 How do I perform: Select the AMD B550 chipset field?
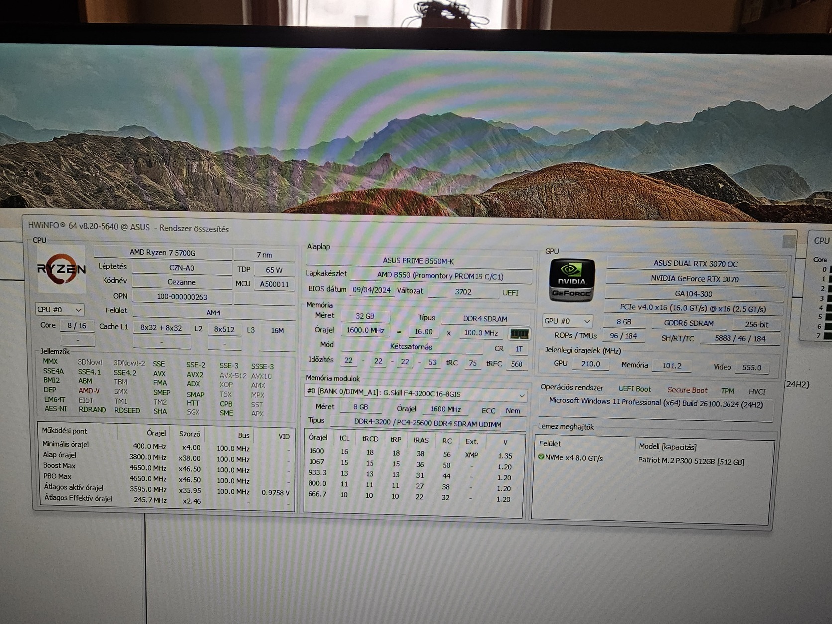coord(440,276)
